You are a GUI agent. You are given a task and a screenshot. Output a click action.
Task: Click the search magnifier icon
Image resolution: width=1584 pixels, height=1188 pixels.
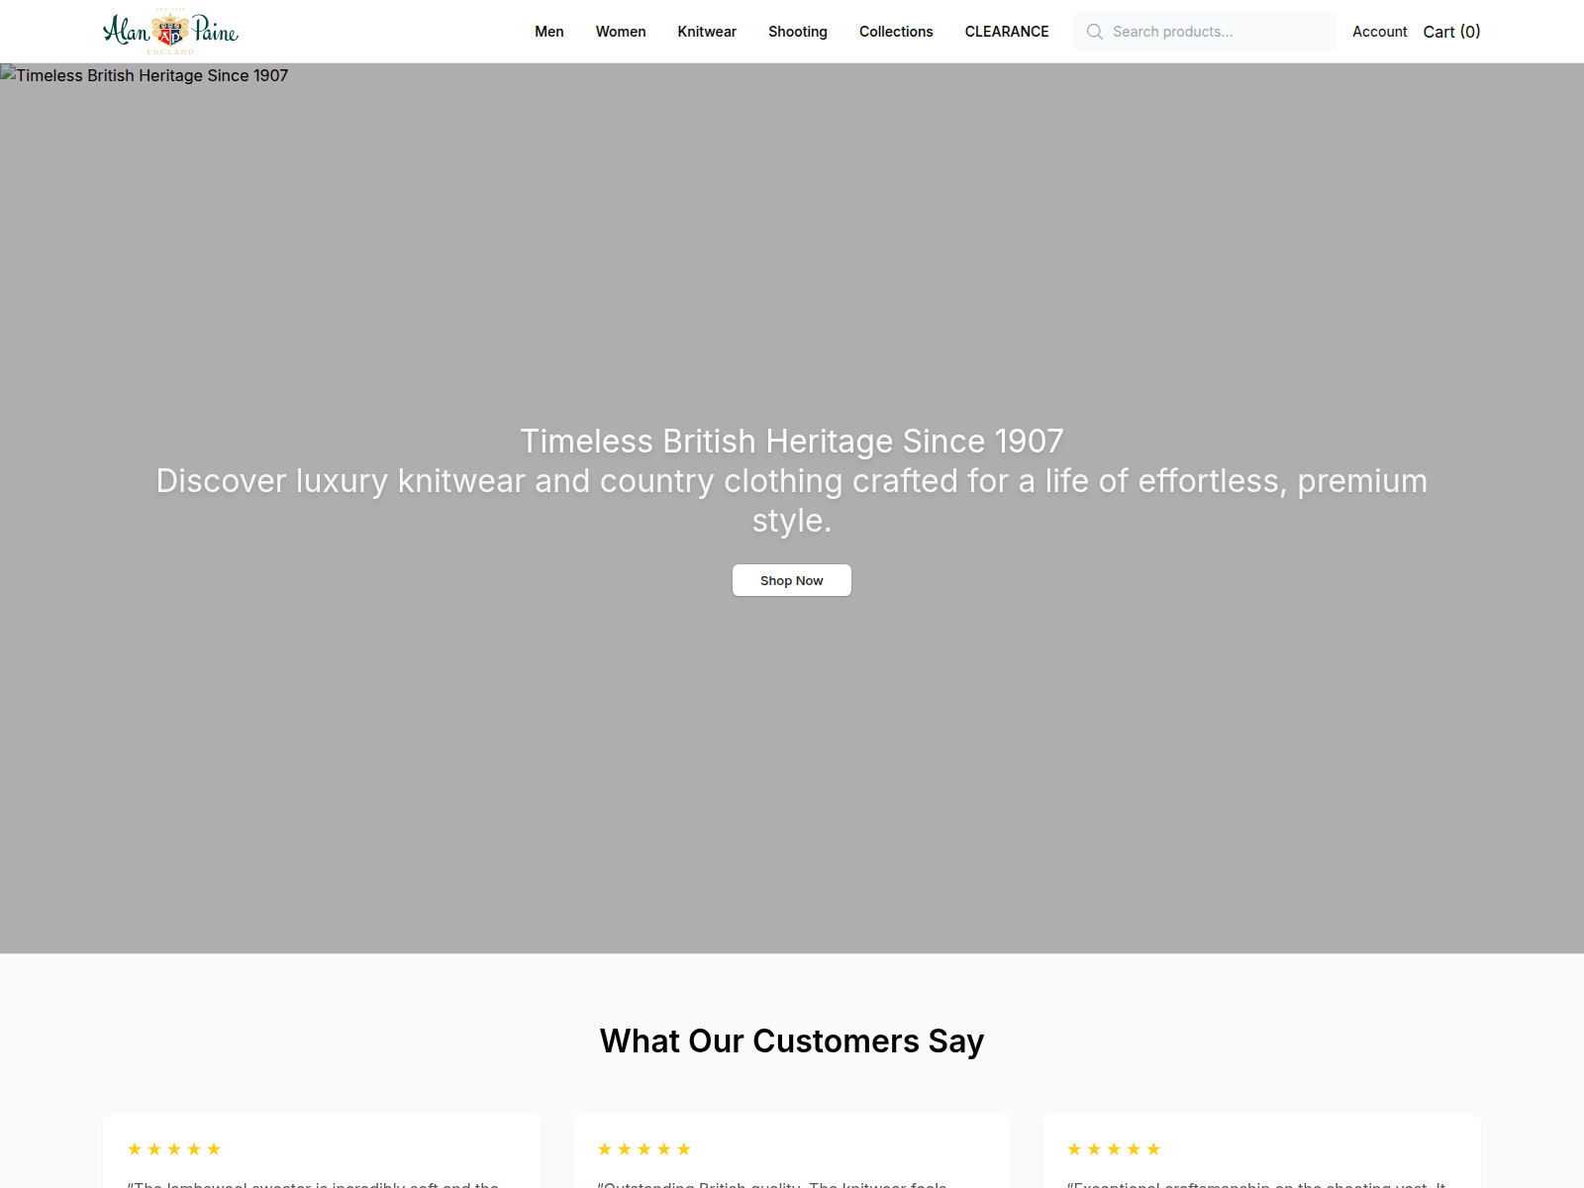(1095, 32)
